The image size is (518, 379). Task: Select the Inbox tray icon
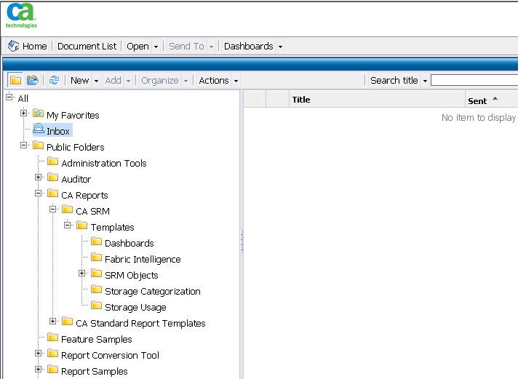click(39, 130)
